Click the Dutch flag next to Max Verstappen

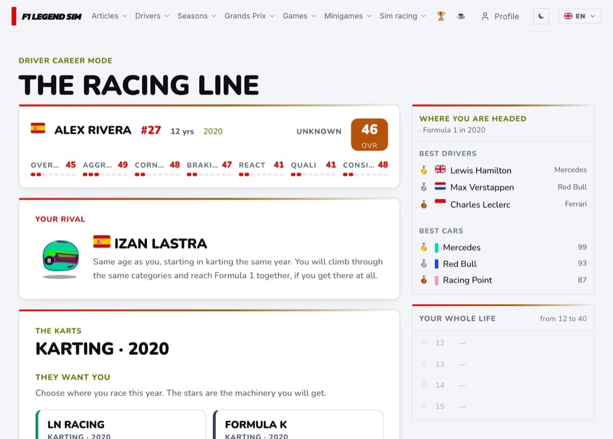(x=440, y=186)
